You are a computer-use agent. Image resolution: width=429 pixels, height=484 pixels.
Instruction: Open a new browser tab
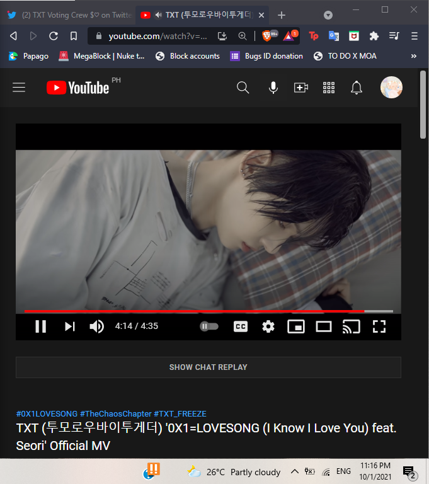(282, 15)
